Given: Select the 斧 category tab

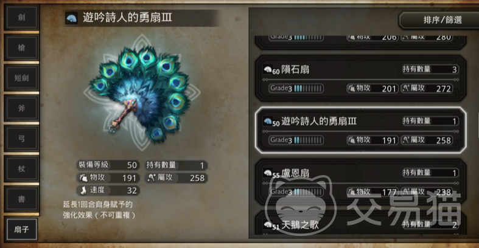Looking at the screenshot, I should (21, 108).
